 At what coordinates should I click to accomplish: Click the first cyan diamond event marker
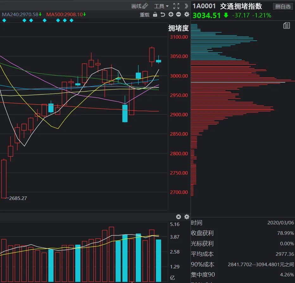click(x=4, y=20)
